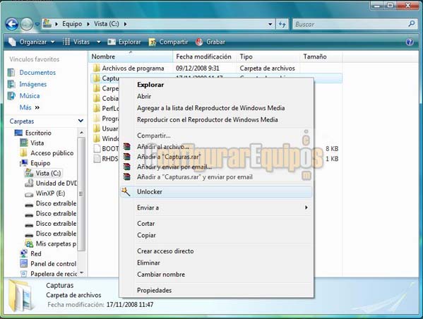423x319 pixels.
Task: Click the WinRAR icon next to Añadir al archivo
Action: pos(126,147)
